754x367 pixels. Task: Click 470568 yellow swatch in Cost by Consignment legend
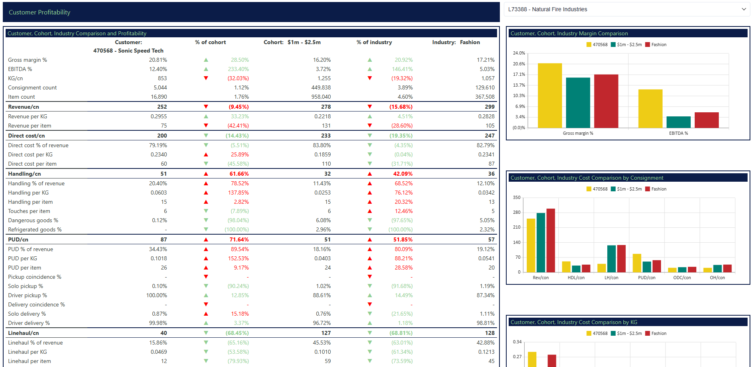[x=589, y=189]
